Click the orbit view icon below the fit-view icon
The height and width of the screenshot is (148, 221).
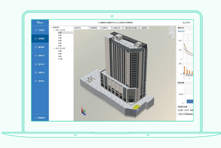tap(171, 35)
